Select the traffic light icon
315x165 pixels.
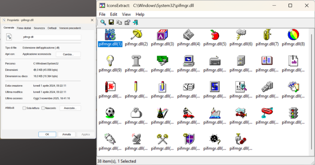(x=293, y=113)
